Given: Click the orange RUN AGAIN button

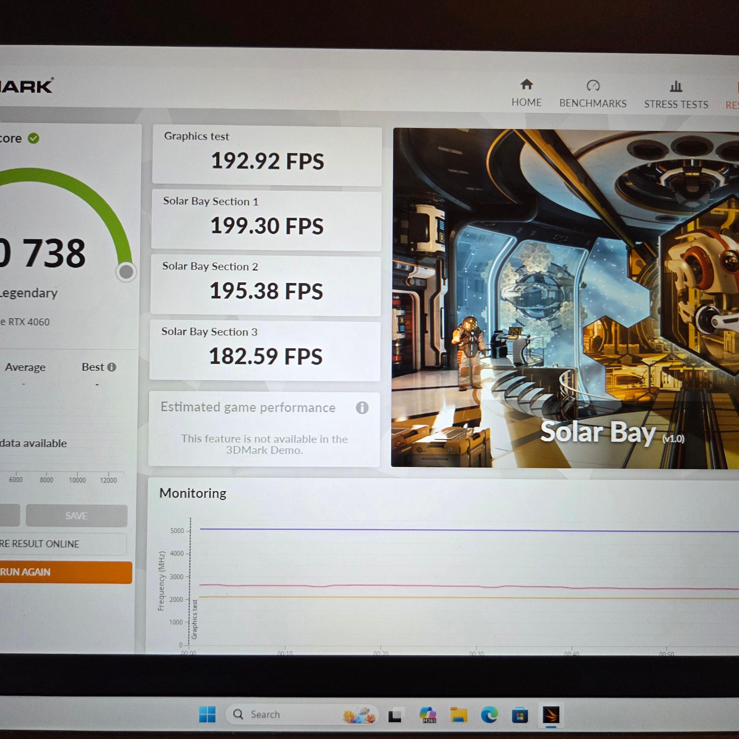Looking at the screenshot, I should pos(66,572).
